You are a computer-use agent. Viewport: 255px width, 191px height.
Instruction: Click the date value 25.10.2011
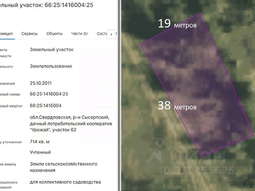(x=41, y=83)
